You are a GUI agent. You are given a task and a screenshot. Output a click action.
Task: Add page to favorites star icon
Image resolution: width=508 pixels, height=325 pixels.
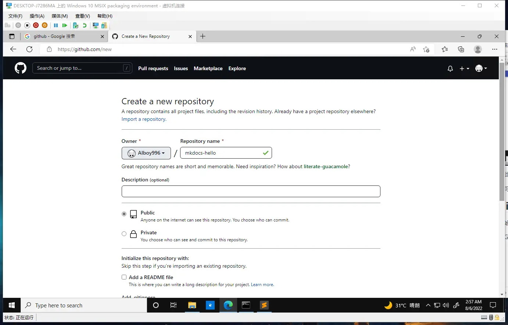click(426, 49)
